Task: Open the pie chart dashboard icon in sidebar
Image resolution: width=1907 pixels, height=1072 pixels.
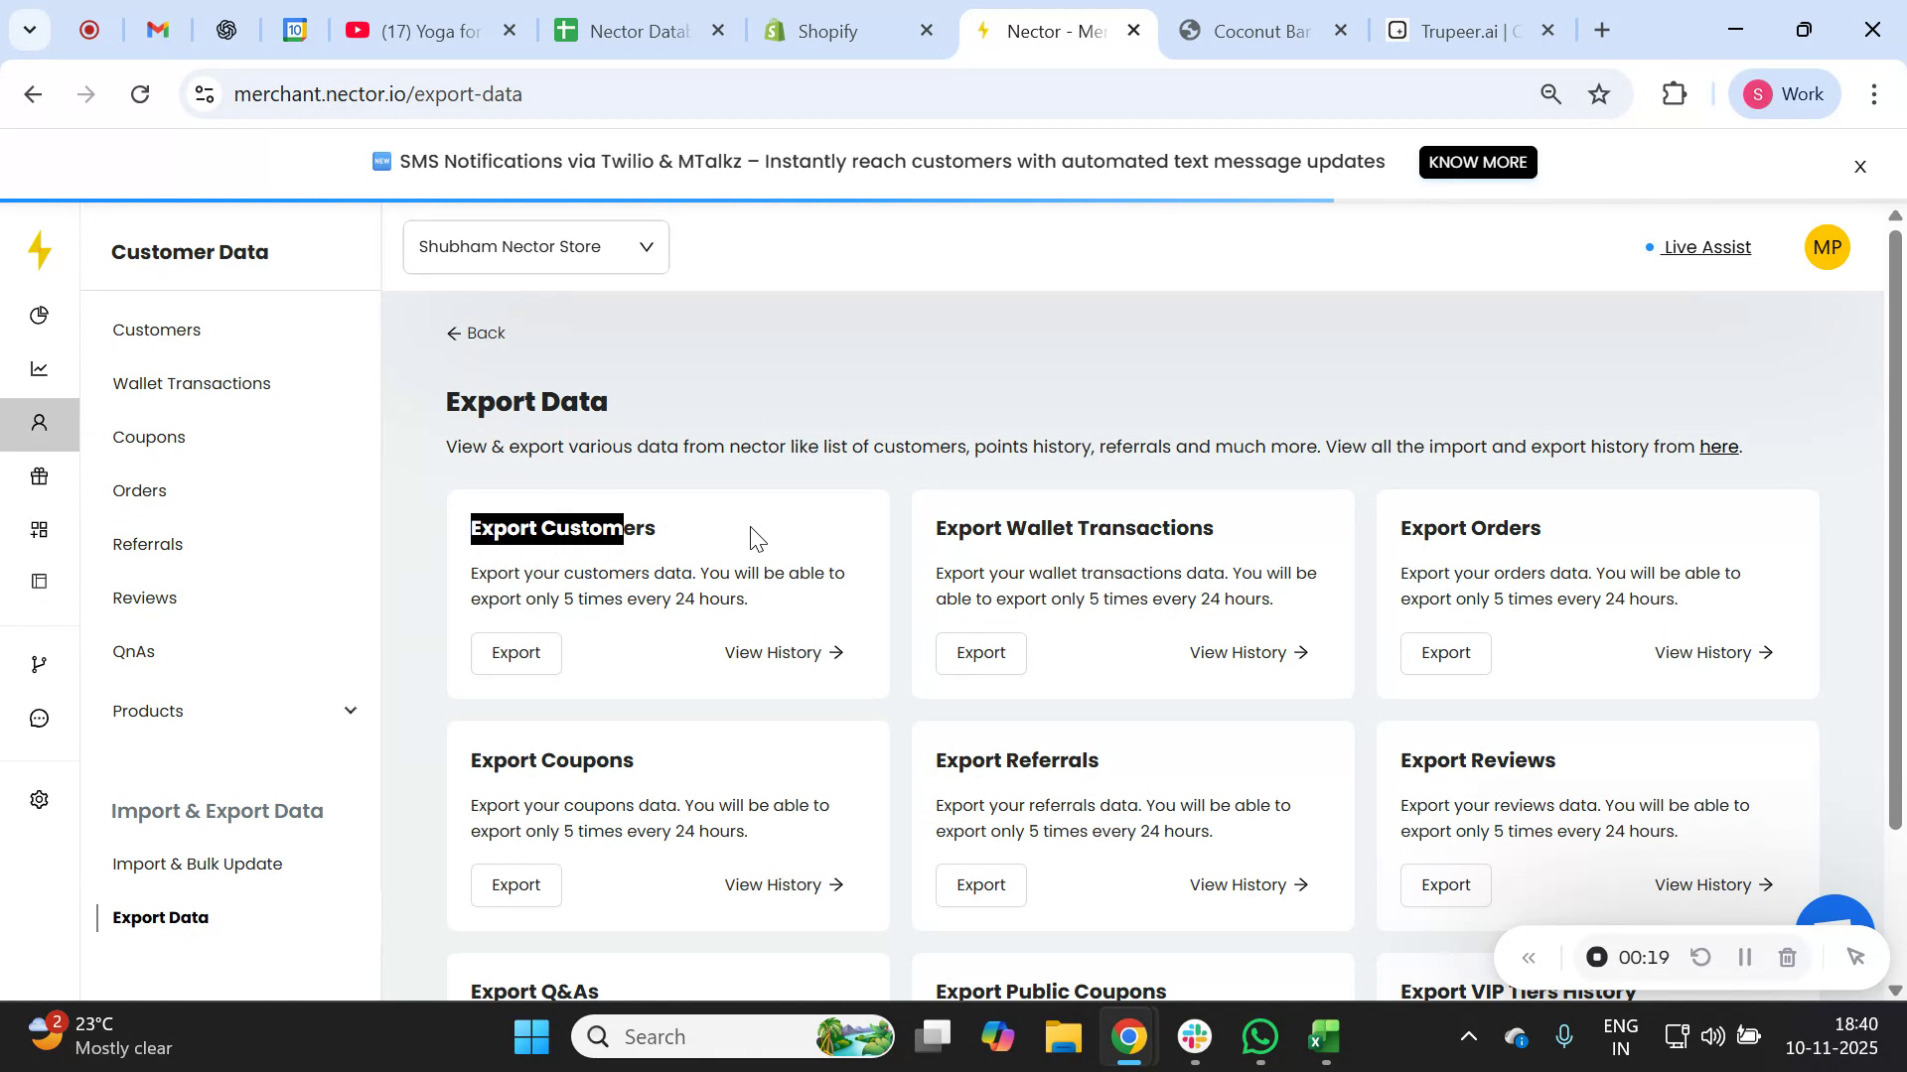Action: pos(40,316)
